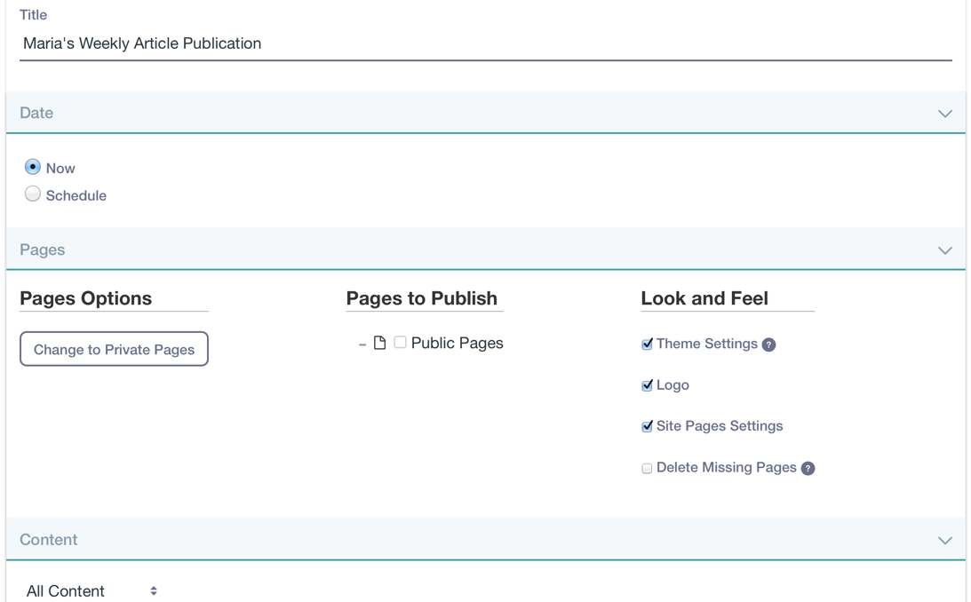Screen dimensions: 971x602
Task: Check the Public Pages checkbox
Action: [400, 342]
